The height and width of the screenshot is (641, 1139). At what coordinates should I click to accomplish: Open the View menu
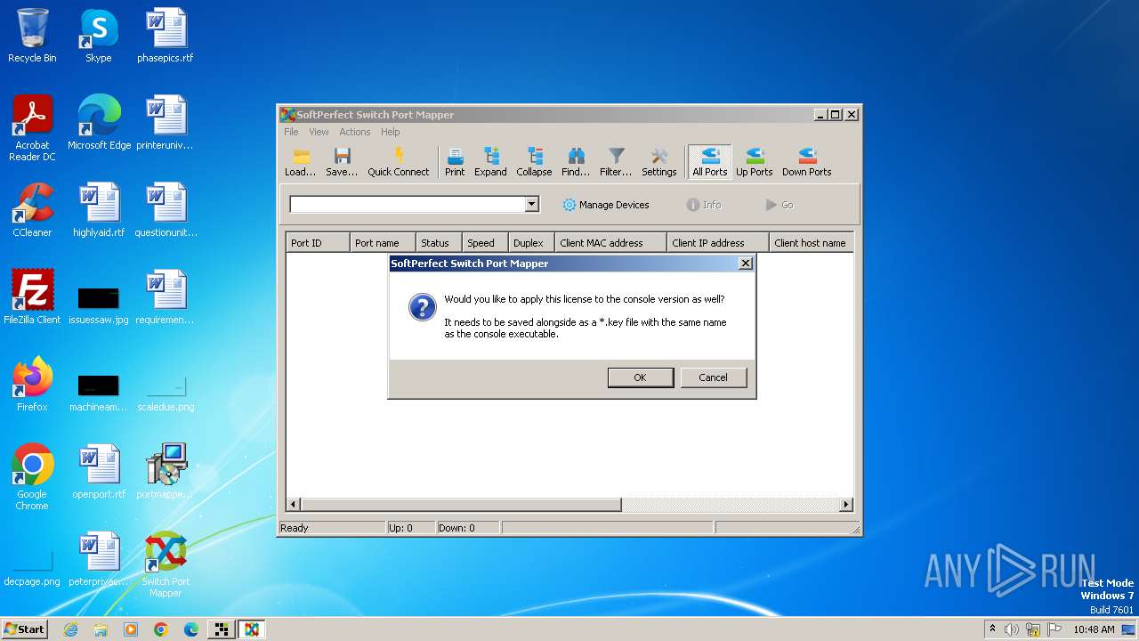319,132
